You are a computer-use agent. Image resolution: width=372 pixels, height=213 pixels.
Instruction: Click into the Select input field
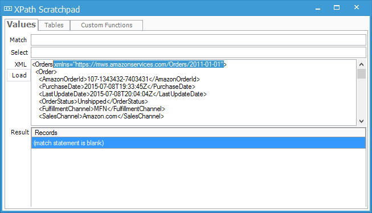click(x=198, y=52)
